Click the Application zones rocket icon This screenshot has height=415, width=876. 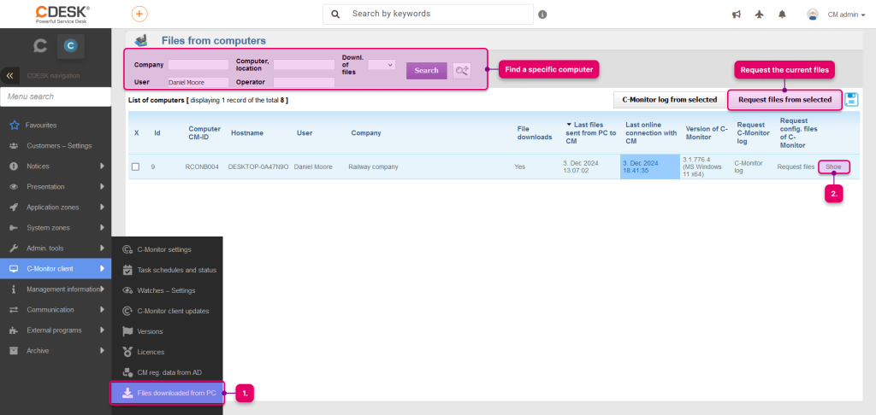(14, 207)
